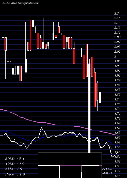Image resolution: width=127 pixels, height=178 pixels.
Task: Click the 1.98 price axis label
Action: click(x=117, y=61)
